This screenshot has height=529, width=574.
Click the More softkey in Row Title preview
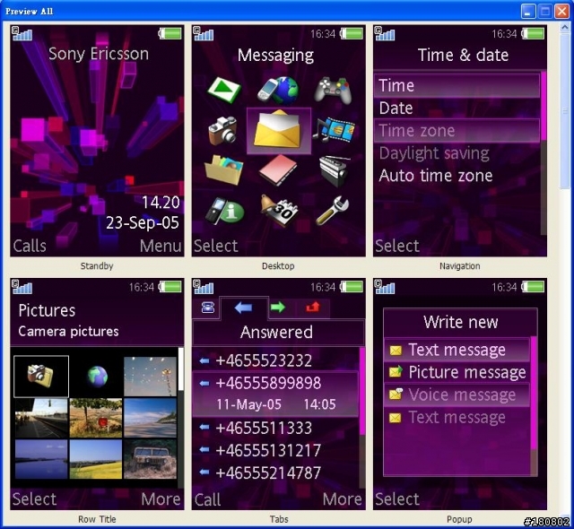pos(161,499)
